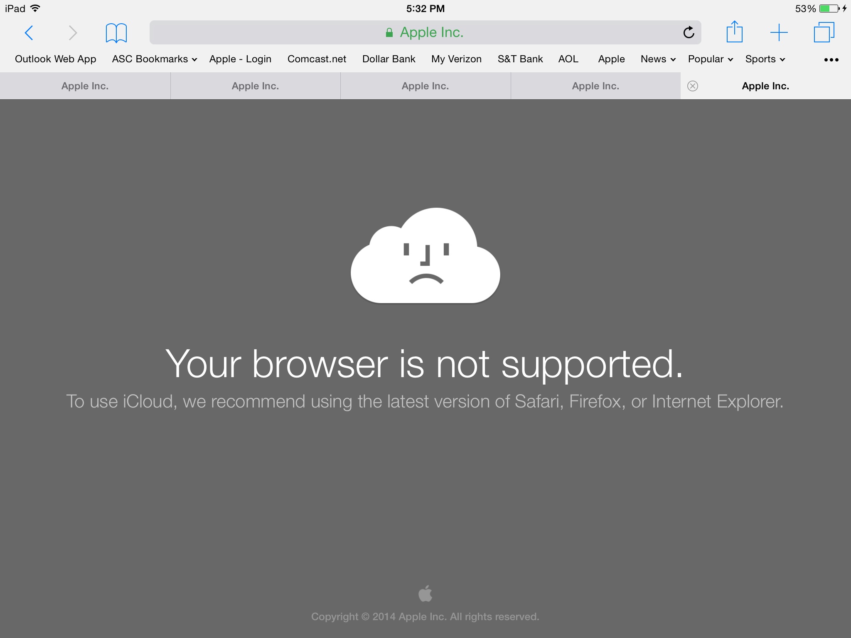This screenshot has width=851, height=638.
Task: Tap the forward navigation arrow
Action: [73, 32]
